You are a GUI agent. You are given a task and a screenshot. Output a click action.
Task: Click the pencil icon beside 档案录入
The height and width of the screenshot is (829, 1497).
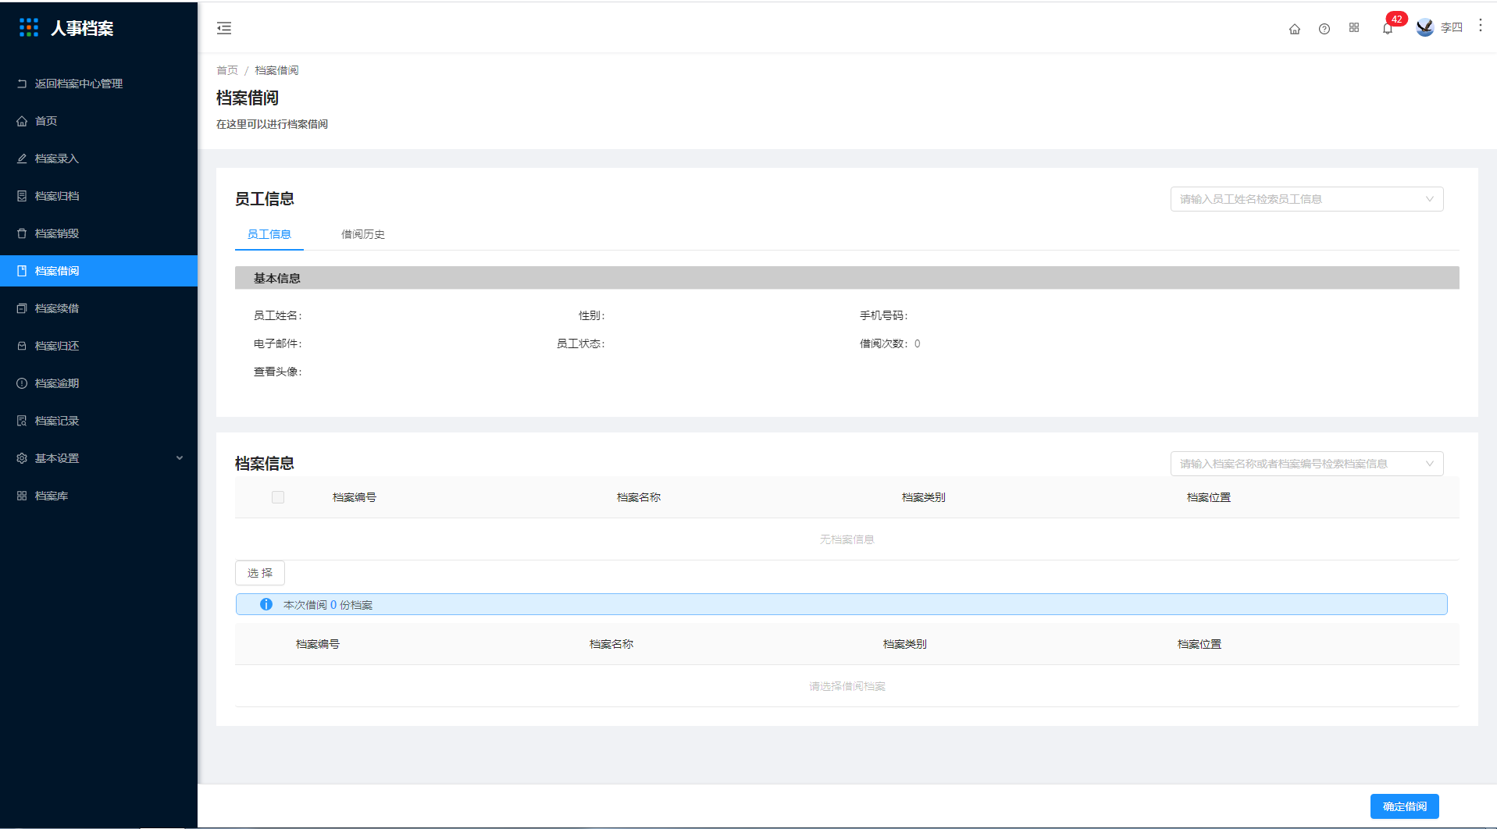[x=22, y=158]
